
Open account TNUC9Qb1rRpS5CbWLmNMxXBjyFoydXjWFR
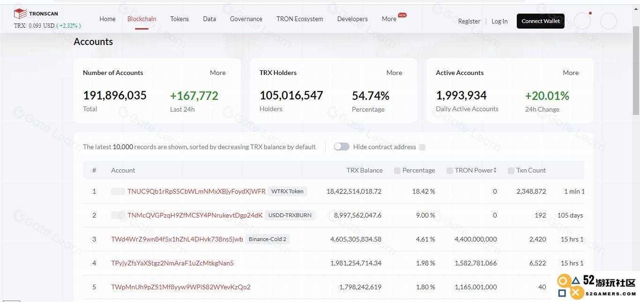click(x=196, y=191)
